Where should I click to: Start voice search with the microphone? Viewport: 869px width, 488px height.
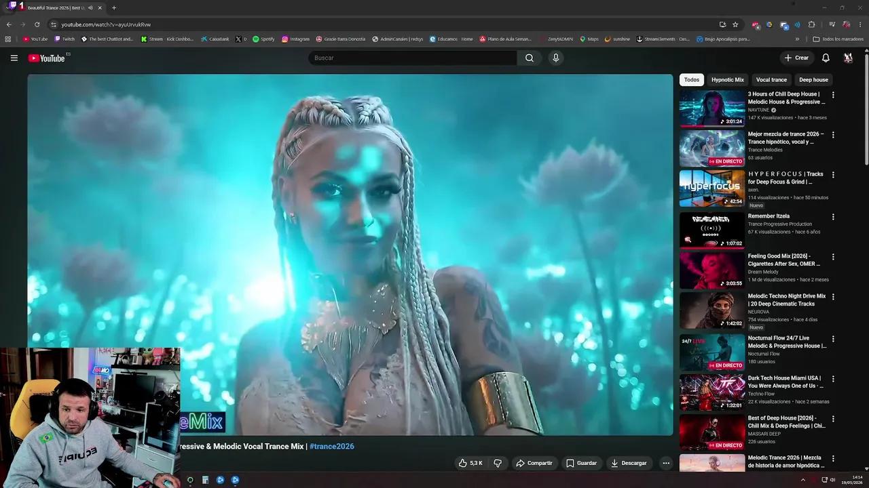[555, 58]
